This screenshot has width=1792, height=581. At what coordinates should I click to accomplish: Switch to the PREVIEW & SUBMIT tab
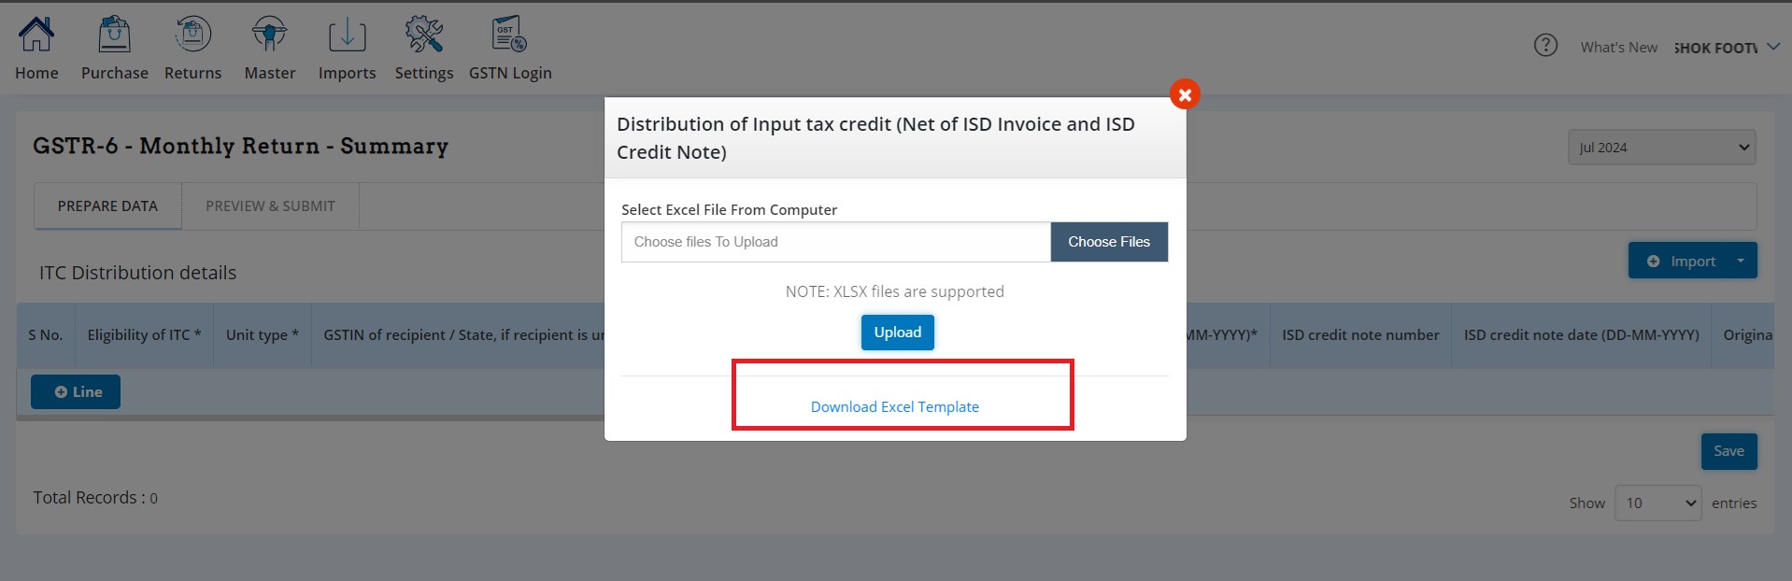click(x=270, y=205)
